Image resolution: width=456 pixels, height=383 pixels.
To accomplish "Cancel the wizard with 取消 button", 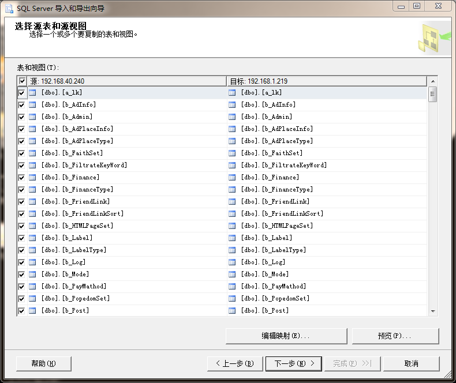I will click(411, 363).
